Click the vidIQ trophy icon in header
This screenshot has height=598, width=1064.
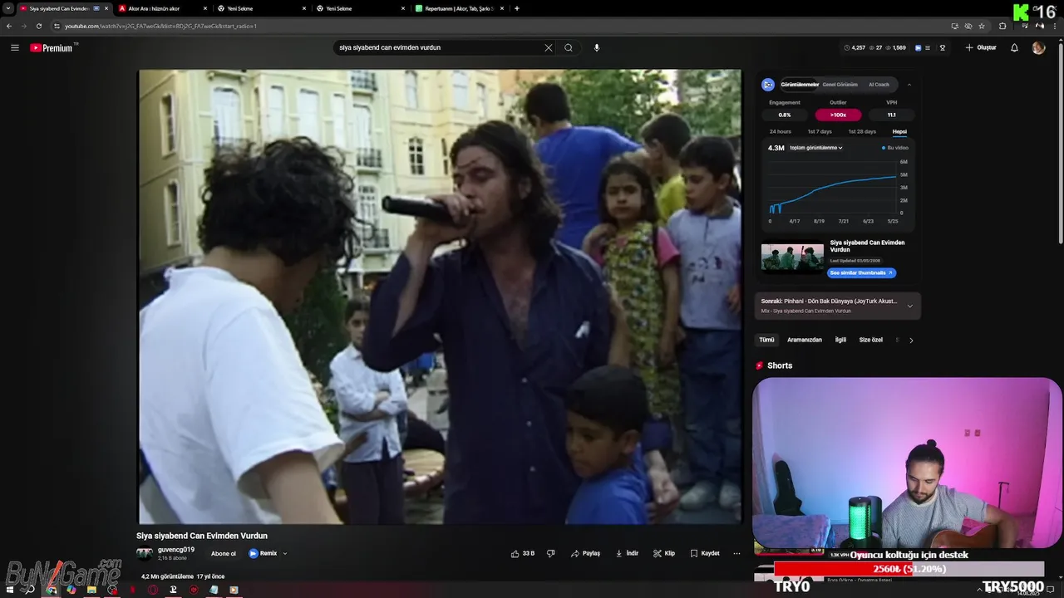[x=943, y=47]
